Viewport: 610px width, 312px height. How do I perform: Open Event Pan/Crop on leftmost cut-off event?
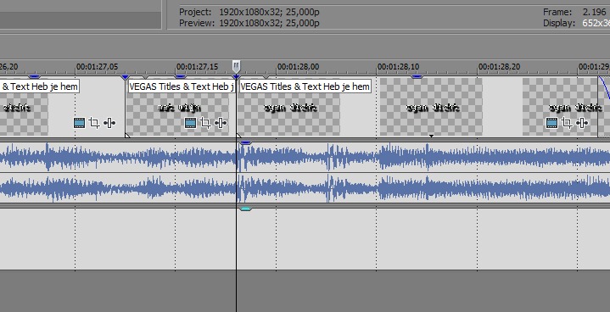tap(94, 123)
